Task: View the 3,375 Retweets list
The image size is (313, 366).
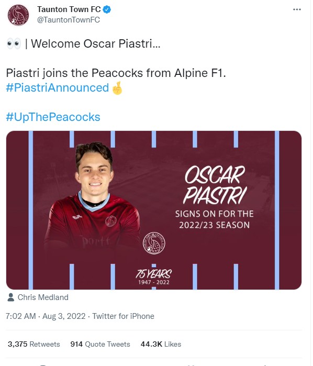Action: [34, 344]
